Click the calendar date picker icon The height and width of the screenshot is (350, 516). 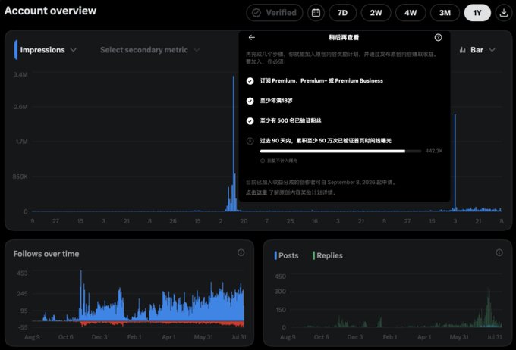point(316,13)
